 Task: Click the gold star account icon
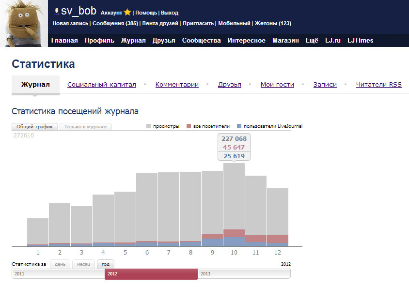[x=127, y=12]
